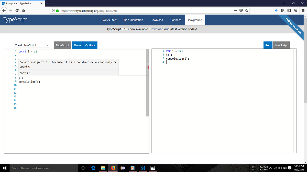Open the Classic JavaScript examples dropdown

click(31, 45)
